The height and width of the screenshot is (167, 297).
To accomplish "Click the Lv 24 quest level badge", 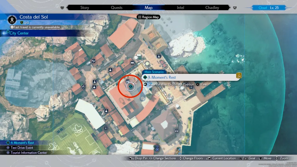I will click(239, 76).
